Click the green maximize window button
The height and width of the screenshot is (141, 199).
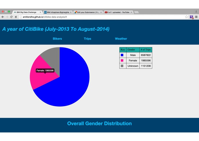pos(9,11)
